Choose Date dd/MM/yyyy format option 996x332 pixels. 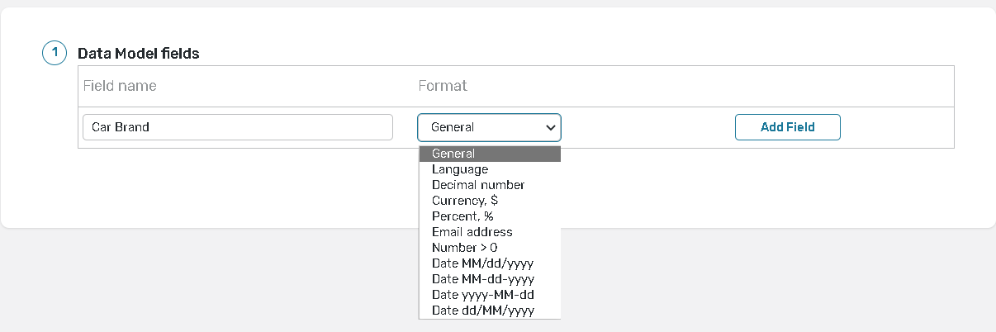tap(489, 311)
